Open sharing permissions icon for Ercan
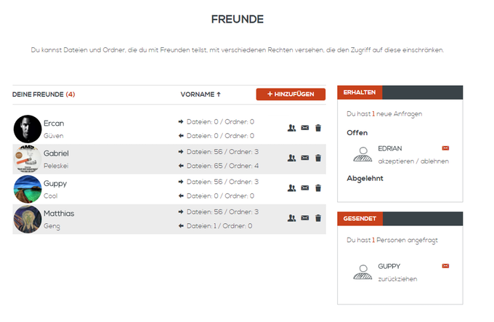This screenshot has height=322, width=494. click(x=291, y=128)
